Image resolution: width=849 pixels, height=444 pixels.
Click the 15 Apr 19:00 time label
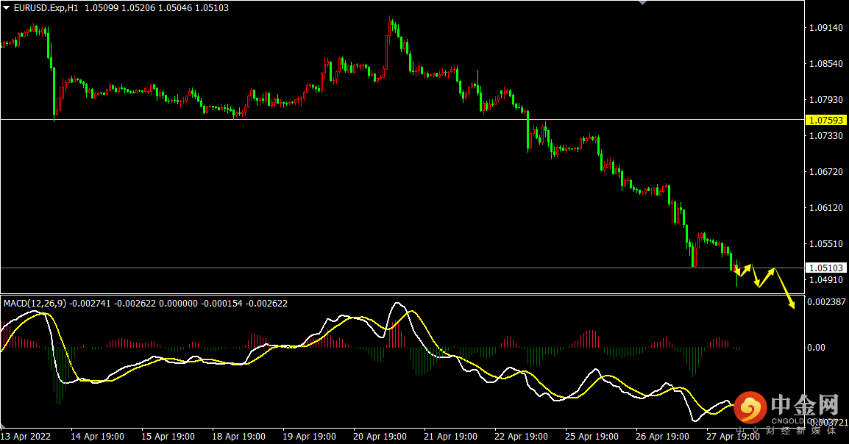pyautogui.click(x=168, y=437)
